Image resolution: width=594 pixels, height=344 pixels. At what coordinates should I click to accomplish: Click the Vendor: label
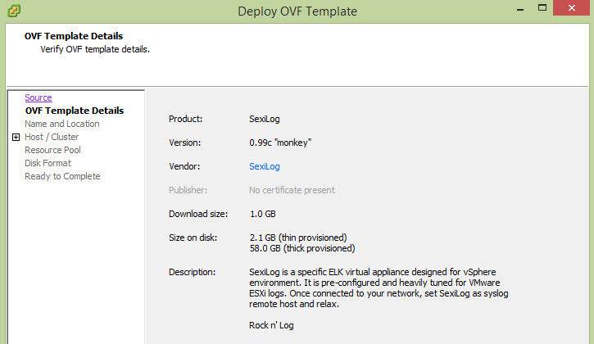tap(184, 166)
